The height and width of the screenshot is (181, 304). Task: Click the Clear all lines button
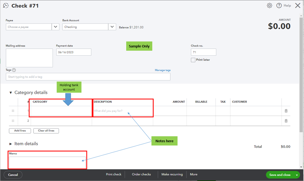tap(46, 131)
